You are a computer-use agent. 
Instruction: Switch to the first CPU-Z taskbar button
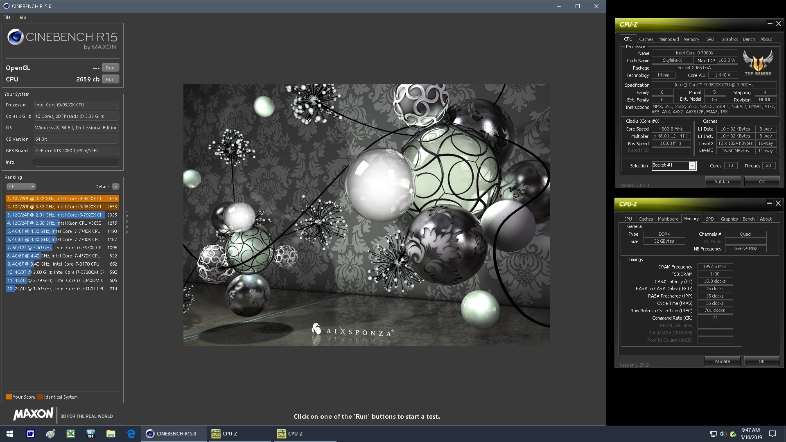pyautogui.click(x=239, y=434)
